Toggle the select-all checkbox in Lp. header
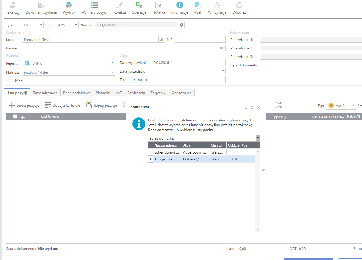 (15, 116)
